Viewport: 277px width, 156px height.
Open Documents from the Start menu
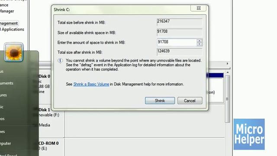point(7,83)
